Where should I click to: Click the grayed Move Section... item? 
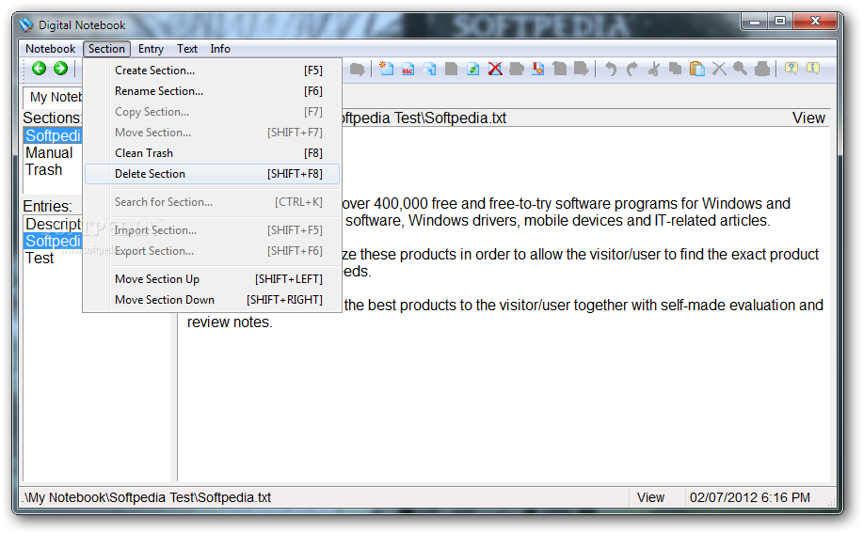pos(213,133)
